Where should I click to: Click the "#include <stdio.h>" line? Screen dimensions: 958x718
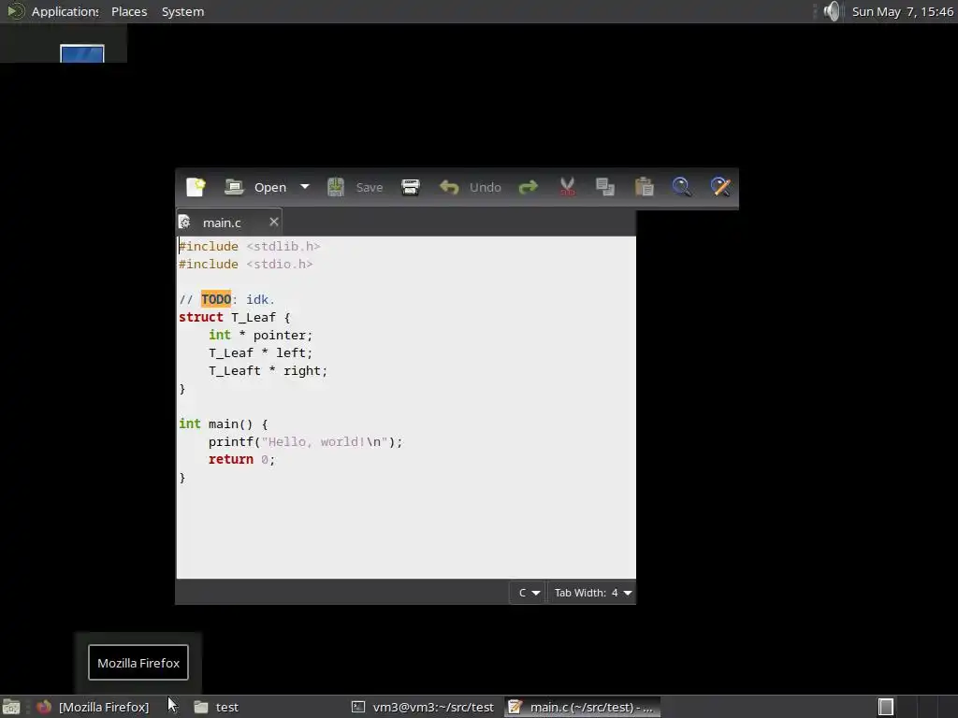point(246,264)
